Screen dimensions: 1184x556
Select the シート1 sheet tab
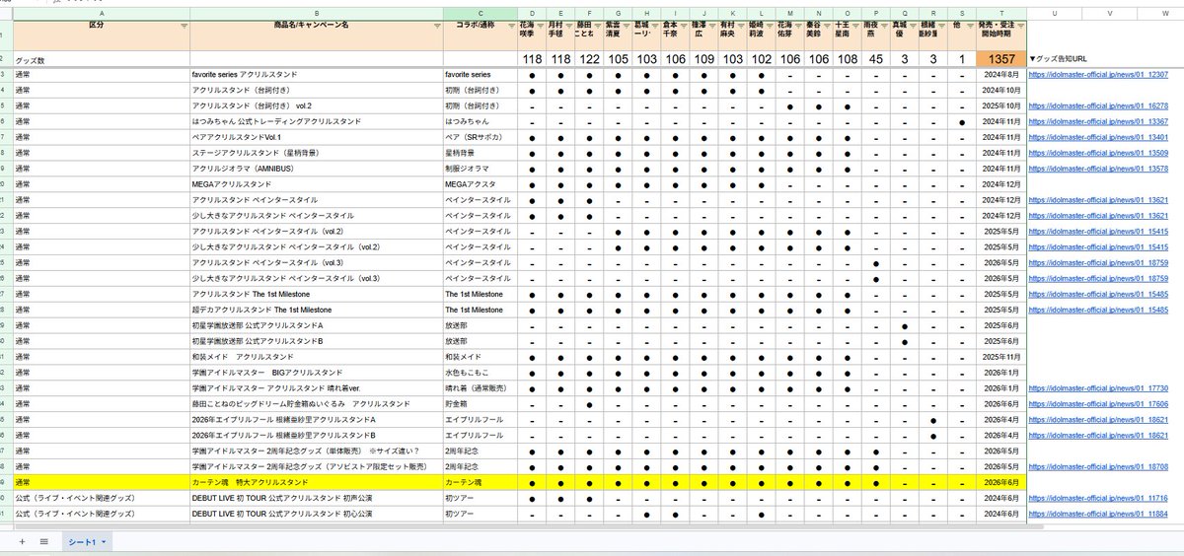85,542
